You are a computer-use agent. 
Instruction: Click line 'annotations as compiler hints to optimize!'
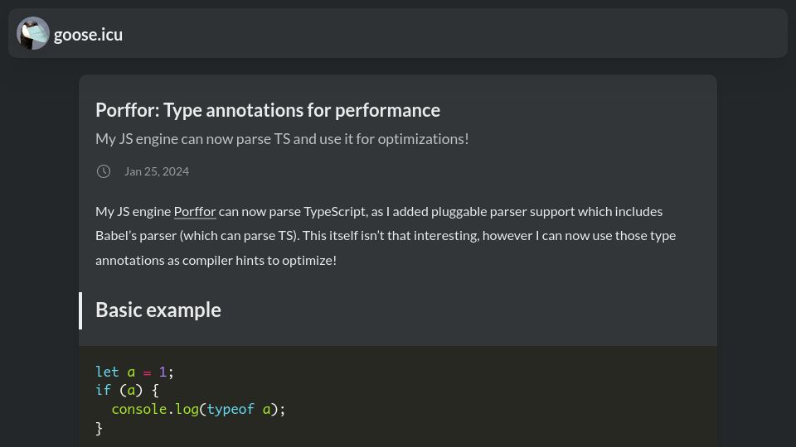tap(216, 261)
